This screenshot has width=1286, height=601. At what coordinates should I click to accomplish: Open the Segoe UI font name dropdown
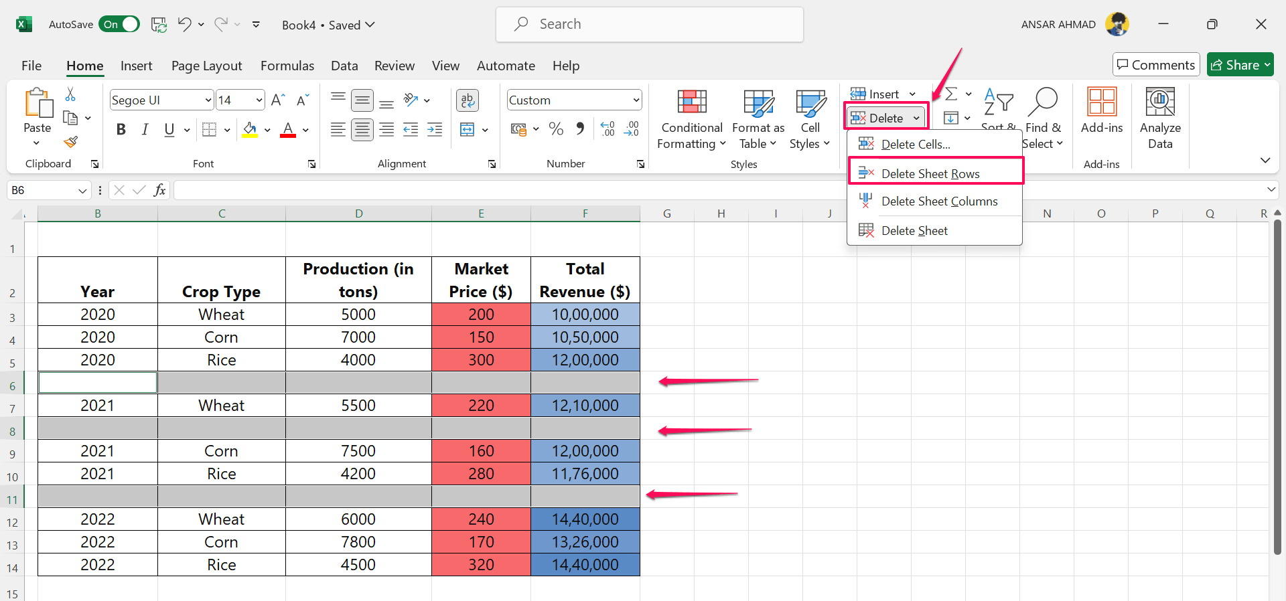tap(208, 100)
